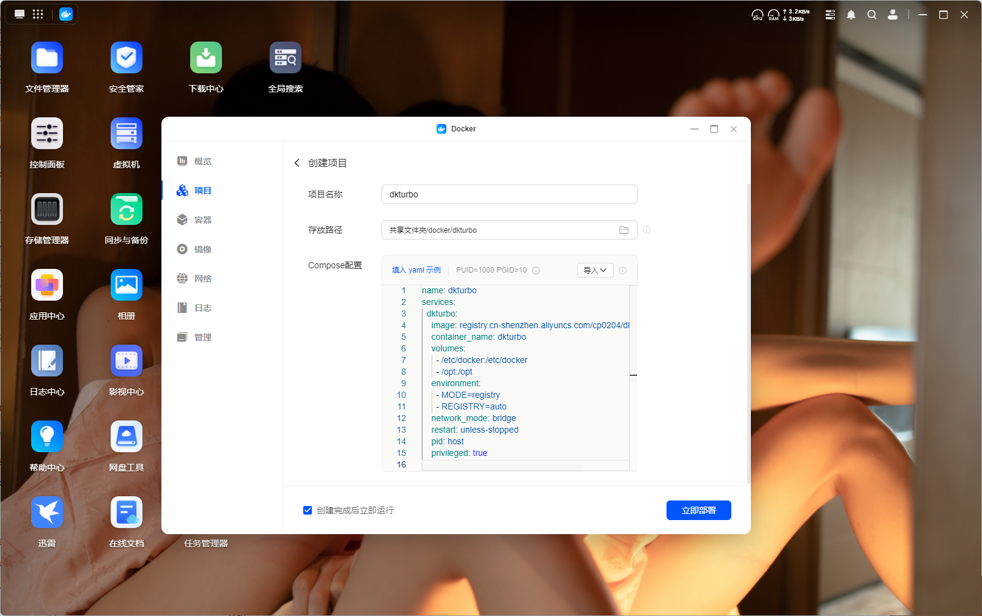Viewport: 982px width, 616px height.
Task: Click the RAM usage gauge
Action: [x=773, y=15]
